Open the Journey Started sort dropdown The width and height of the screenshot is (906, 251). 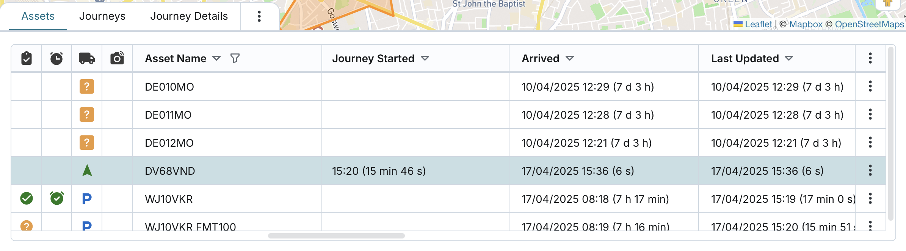click(x=425, y=58)
